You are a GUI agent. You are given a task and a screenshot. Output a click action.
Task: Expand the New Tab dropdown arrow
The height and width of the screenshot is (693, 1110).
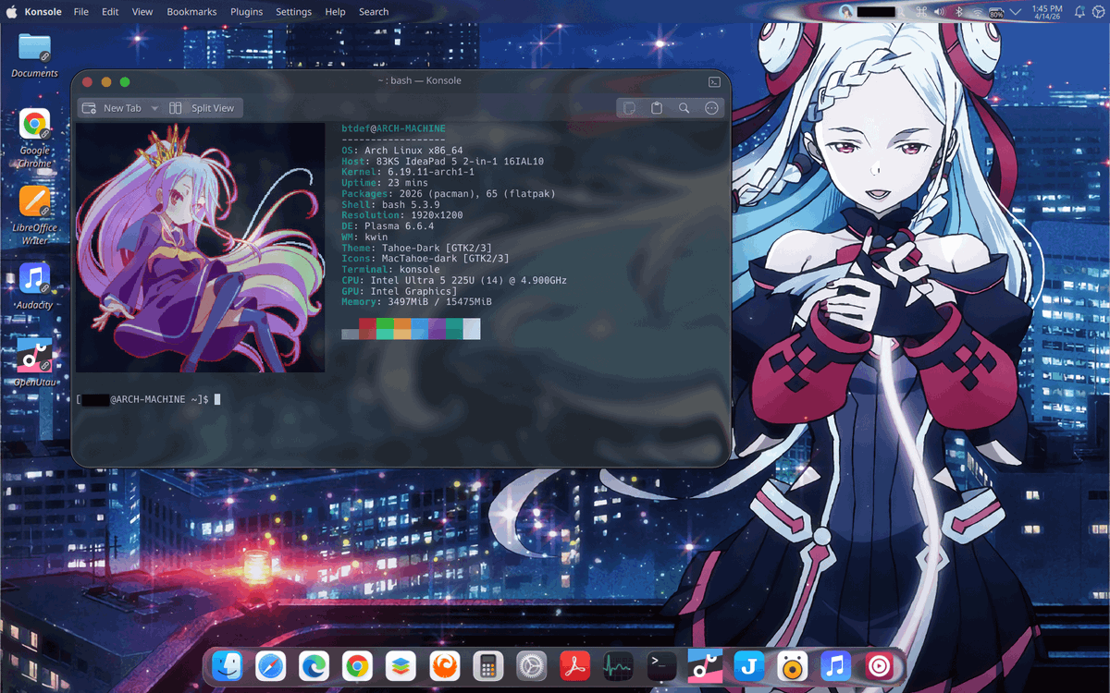[x=154, y=107]
